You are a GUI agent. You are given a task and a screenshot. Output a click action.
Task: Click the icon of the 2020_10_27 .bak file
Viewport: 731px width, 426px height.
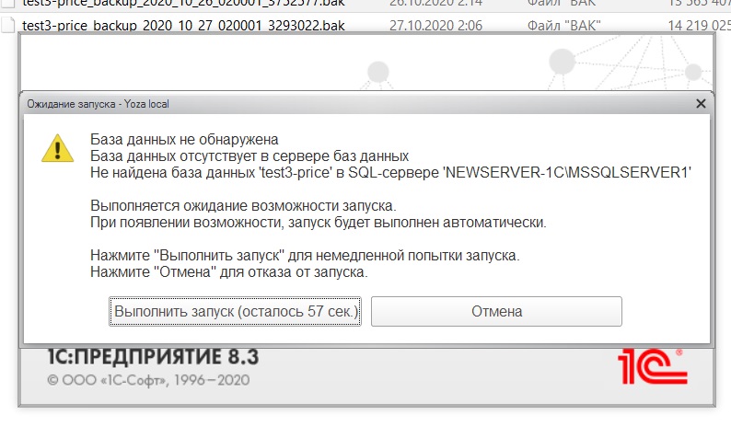pyautogui.click(x=8, y=25)
